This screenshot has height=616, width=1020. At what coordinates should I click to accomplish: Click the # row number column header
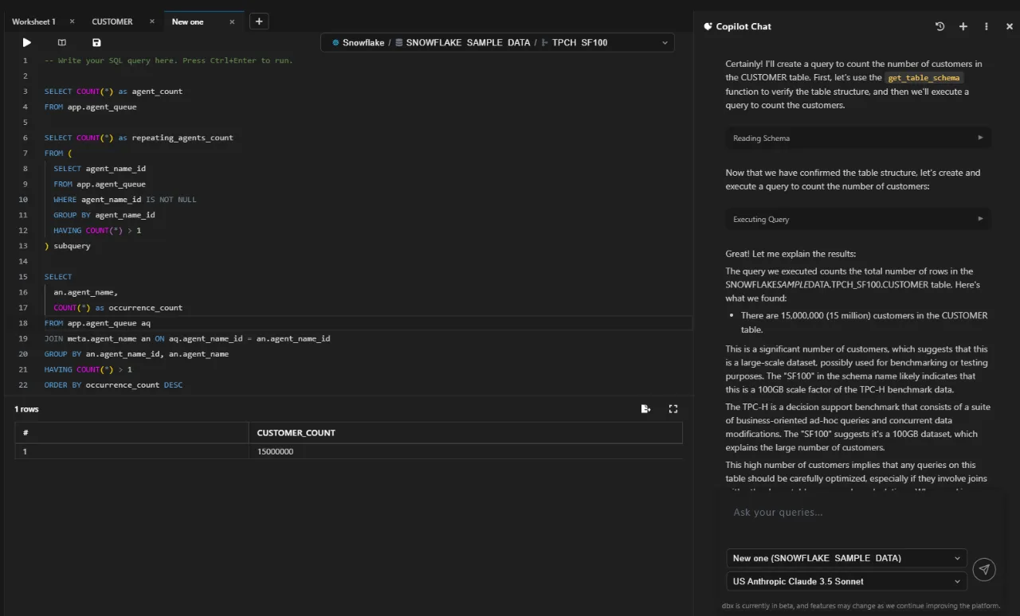click(x=131, y=433)
